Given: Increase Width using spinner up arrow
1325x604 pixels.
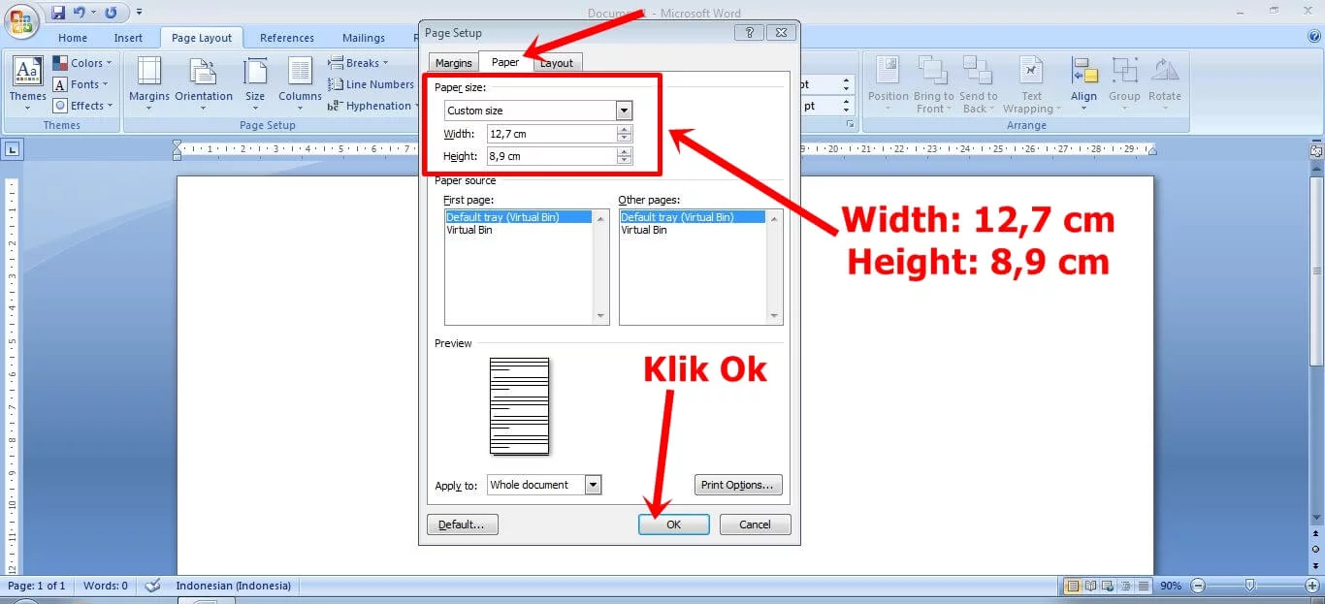Looking at the screenshot, I should [x=624, y=130].
